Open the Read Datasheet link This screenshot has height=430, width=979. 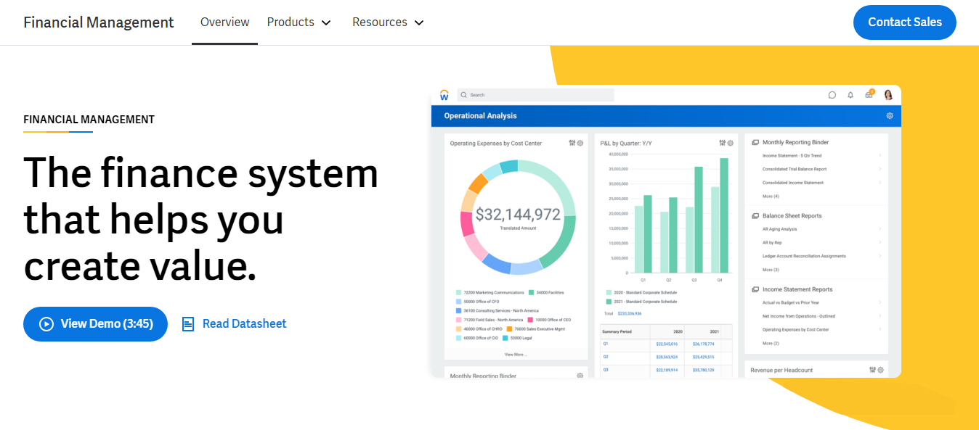pos(244,324)
